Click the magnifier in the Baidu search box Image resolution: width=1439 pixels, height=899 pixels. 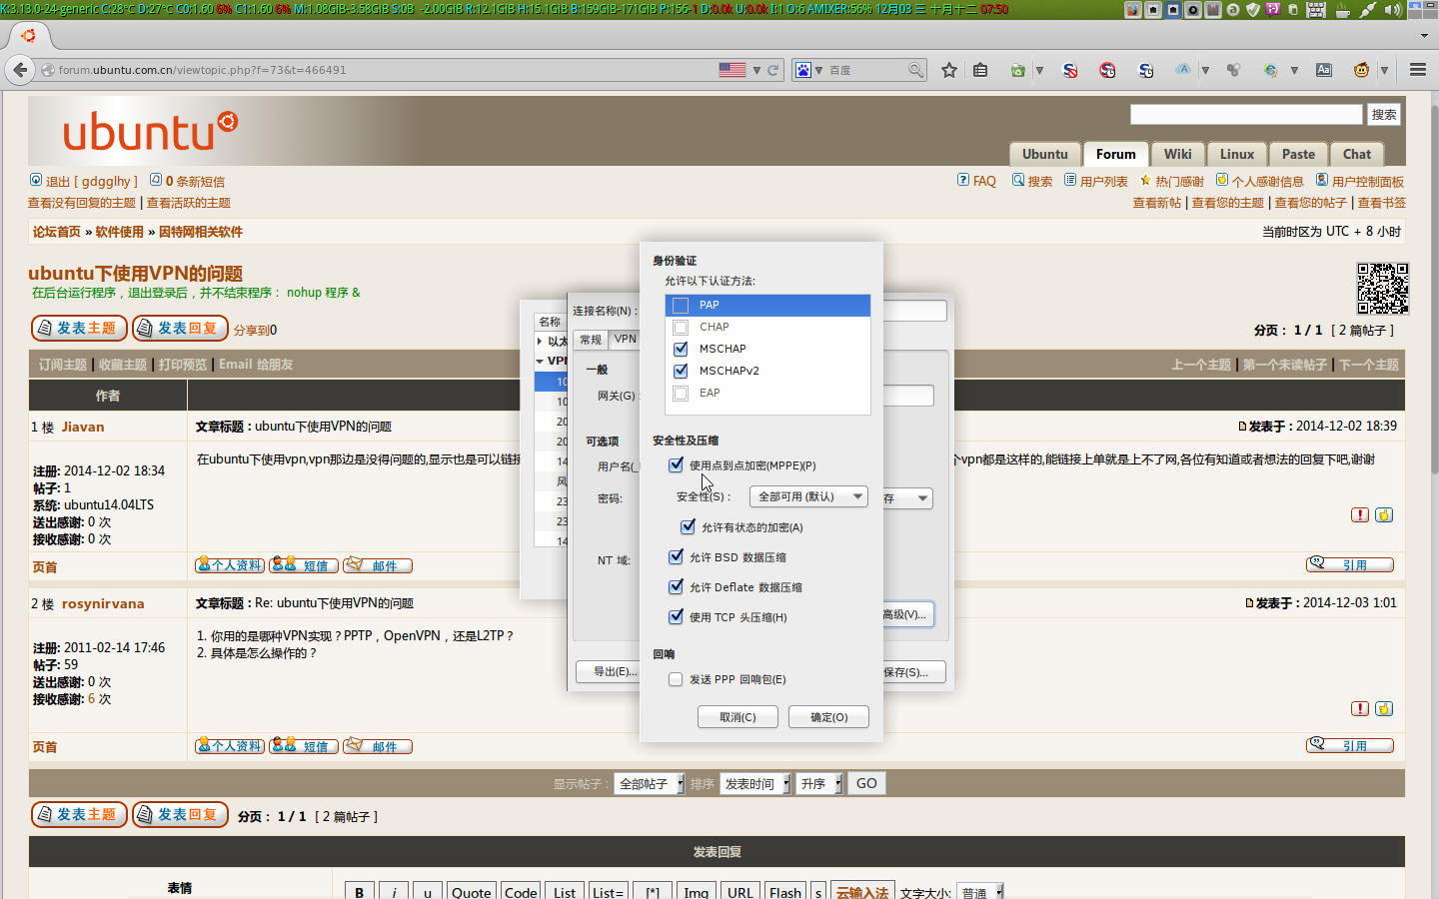(x=915, y=70)
